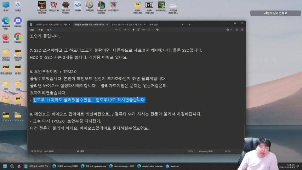Open the heading H1 format dropdown
This screenshot has height=170, width=302.
(x=117, y=30)
